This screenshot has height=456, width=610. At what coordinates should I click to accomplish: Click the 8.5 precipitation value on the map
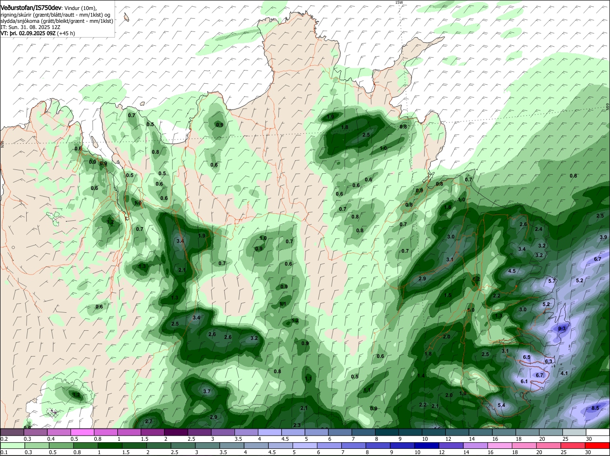(x=595, y=408)
